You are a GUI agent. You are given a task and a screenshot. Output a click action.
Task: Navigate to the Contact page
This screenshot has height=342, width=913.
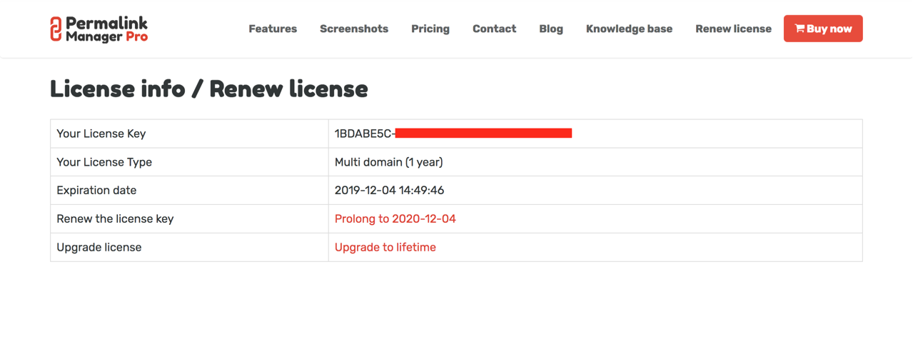click(x=494, y=29)
